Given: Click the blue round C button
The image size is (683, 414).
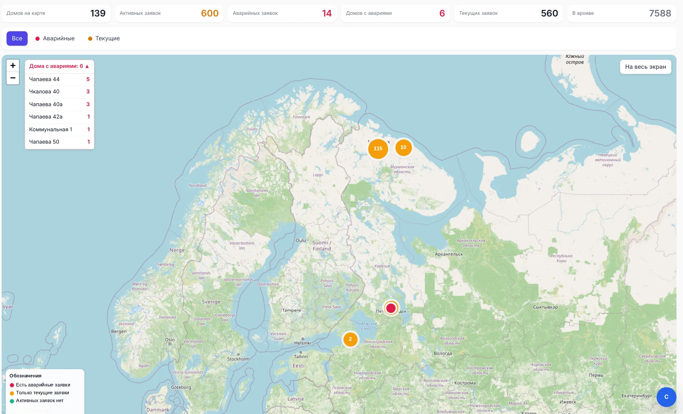Looking at the screenshot, I should 666,397.
